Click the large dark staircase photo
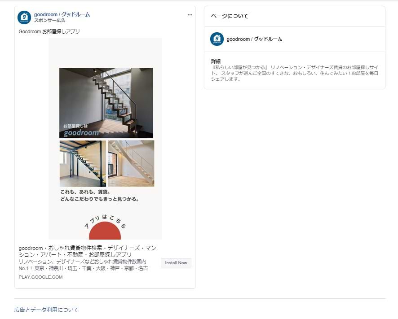398x319 pixels. click(x=106, y=103)
